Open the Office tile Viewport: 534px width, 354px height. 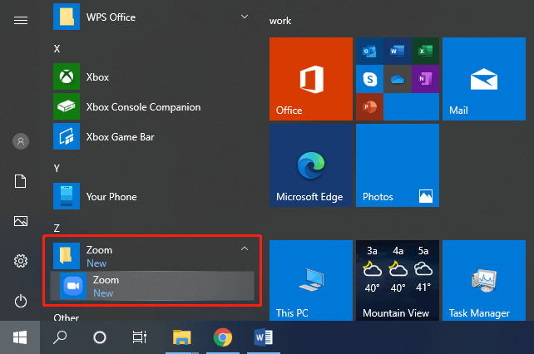pos(311,79)
